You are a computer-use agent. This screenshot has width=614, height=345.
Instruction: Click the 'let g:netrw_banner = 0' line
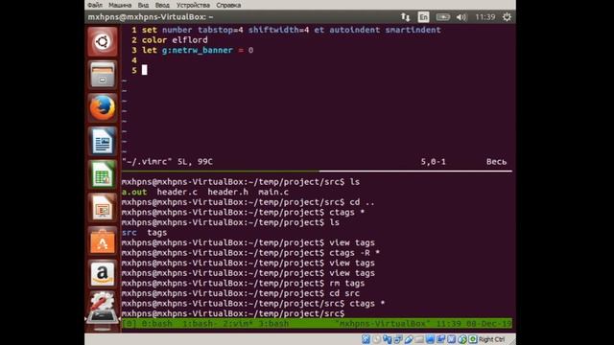198,50
